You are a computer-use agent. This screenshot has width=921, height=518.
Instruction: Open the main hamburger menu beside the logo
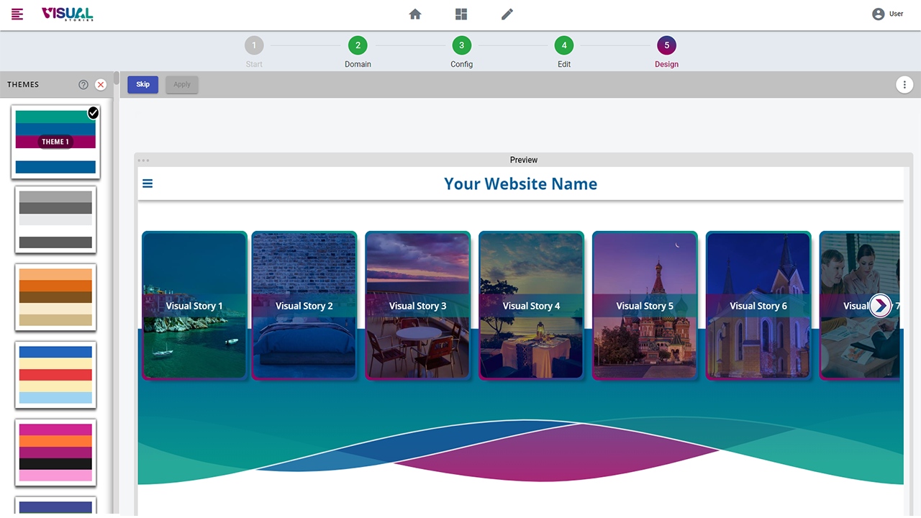click(17, 14)
